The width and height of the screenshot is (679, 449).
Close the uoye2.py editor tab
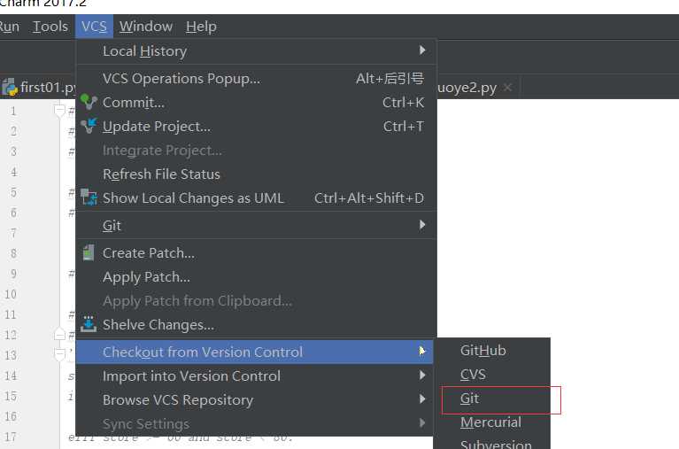coord(507,88)
